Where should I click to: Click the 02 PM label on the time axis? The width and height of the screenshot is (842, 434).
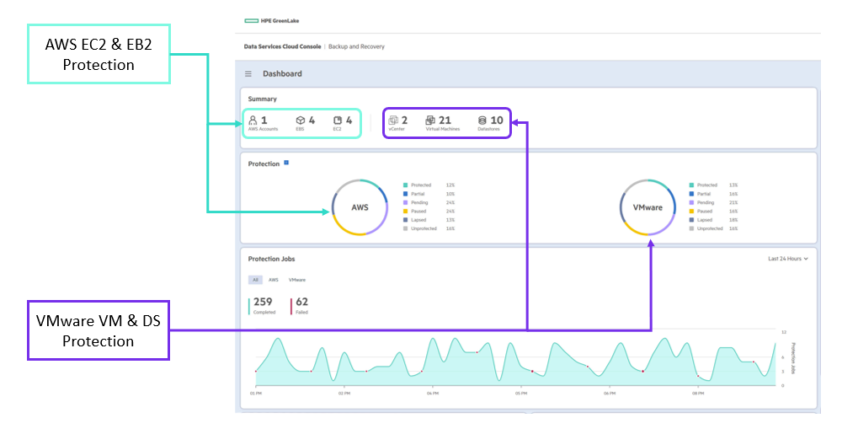pos(344,394)
